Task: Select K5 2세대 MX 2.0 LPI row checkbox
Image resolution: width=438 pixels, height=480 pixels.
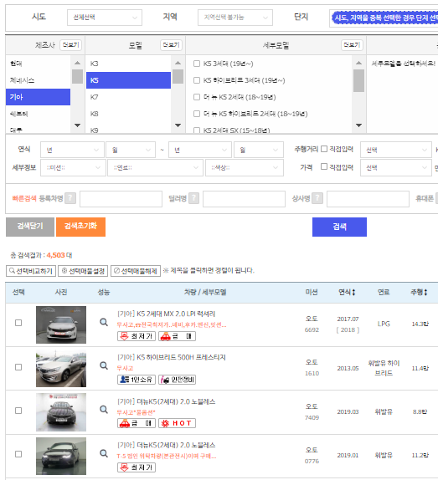Action: click(18, 323)
